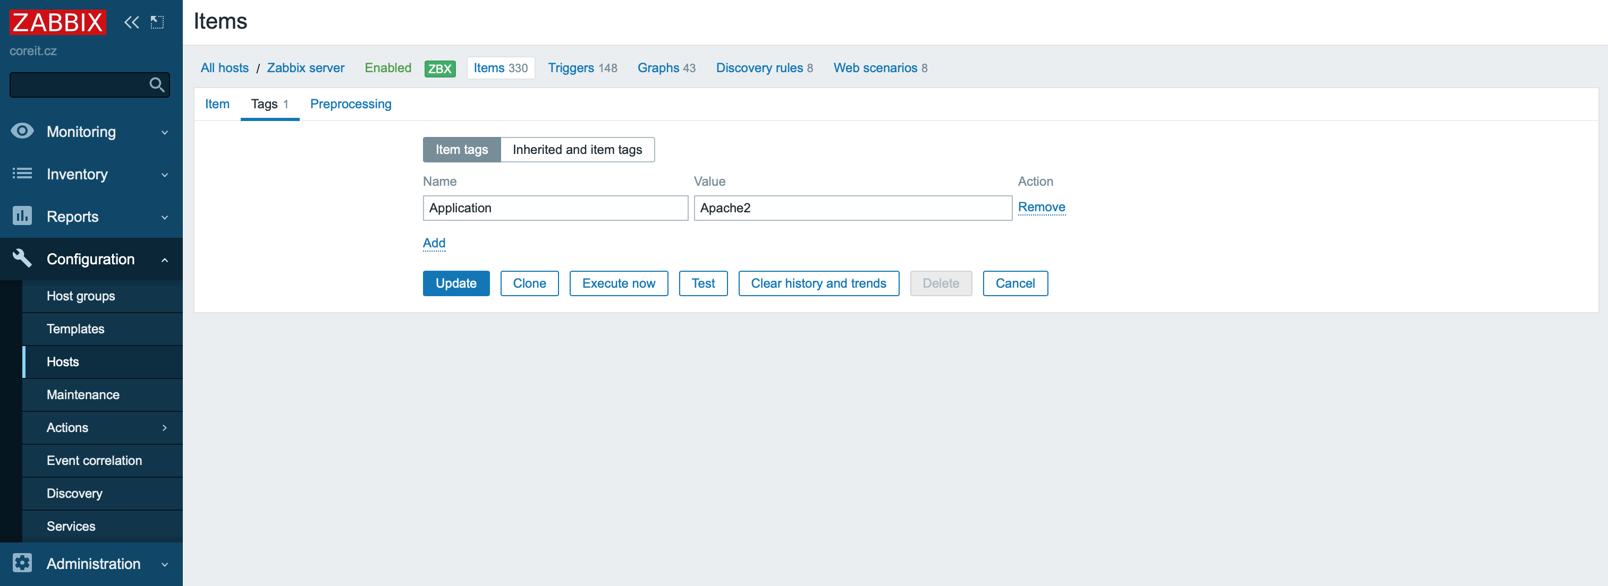
Task: Focus the tag Value field Apache2
Action: [853, 208]
